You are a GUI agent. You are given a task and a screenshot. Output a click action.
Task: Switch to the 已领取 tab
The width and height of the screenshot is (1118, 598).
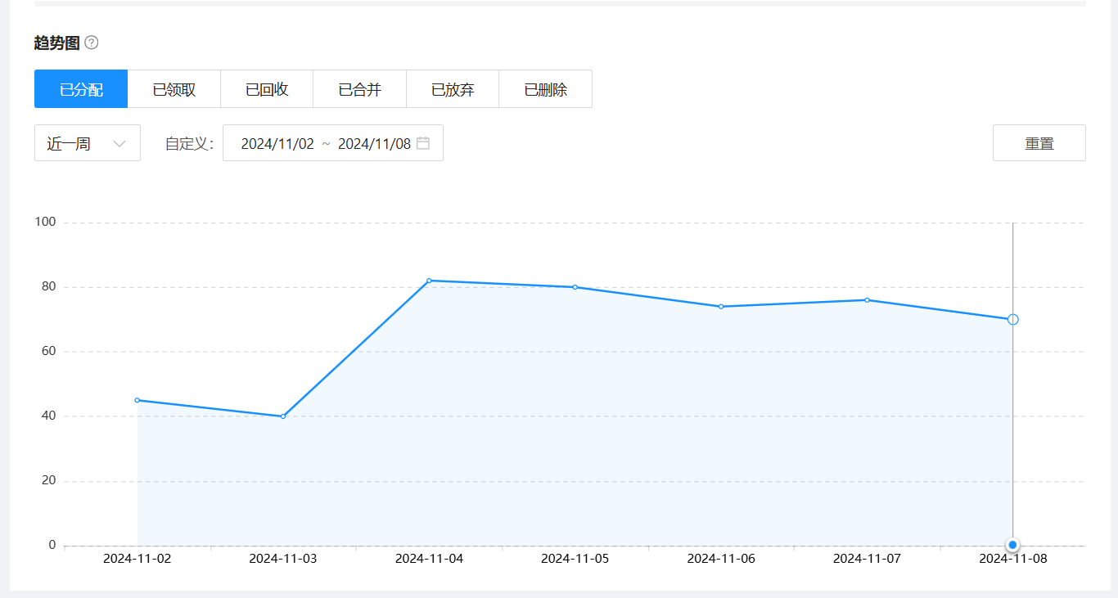tap(174, 89)
